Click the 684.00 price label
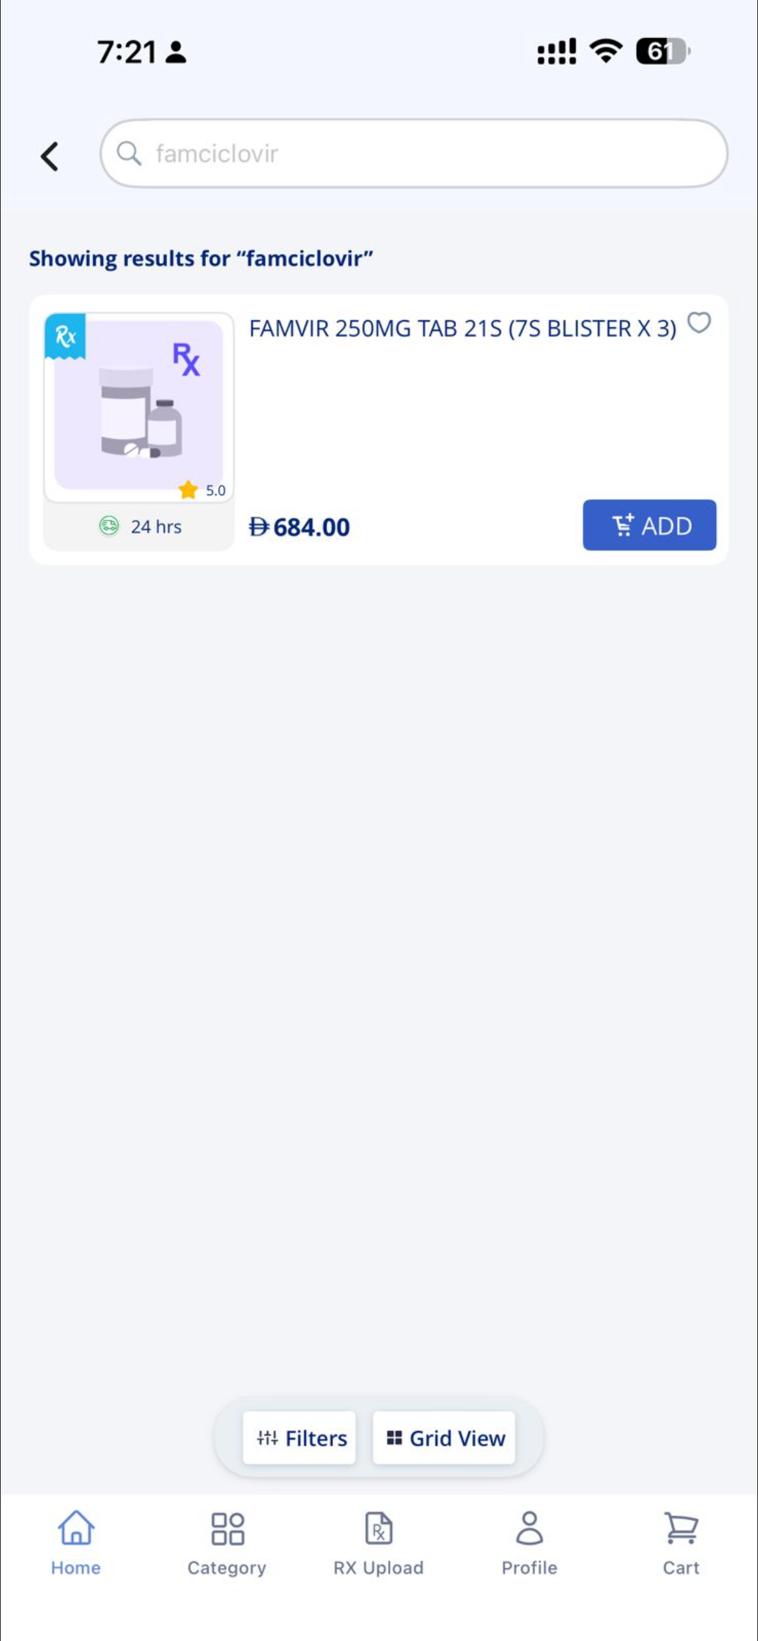758x1641 pixels. 299,527
